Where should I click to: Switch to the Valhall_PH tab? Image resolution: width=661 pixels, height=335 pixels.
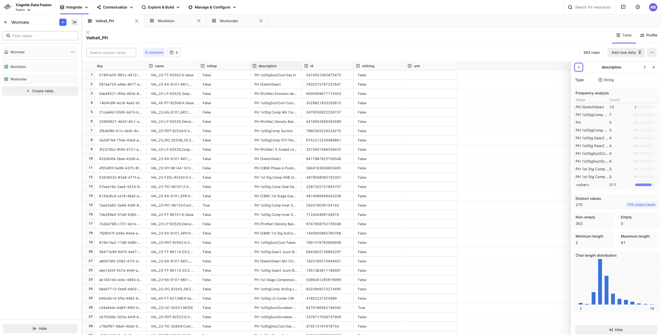pyautogui.click(x=113, y=21)
